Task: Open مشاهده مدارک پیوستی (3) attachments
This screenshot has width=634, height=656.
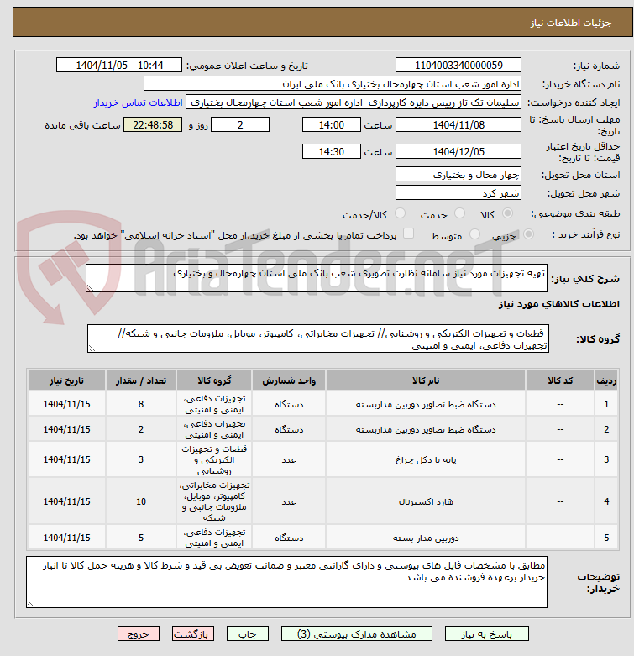Action: coord(357,634)
